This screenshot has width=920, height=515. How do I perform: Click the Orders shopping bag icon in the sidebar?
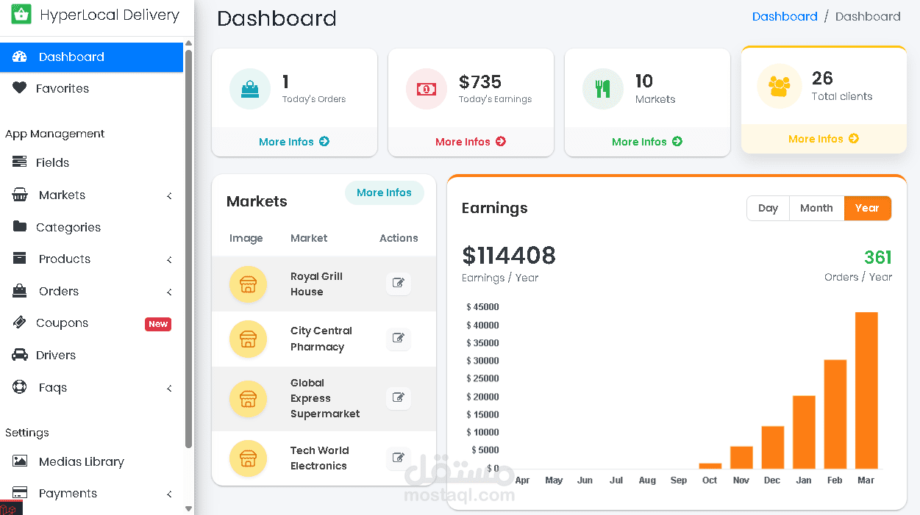[20, 291]
